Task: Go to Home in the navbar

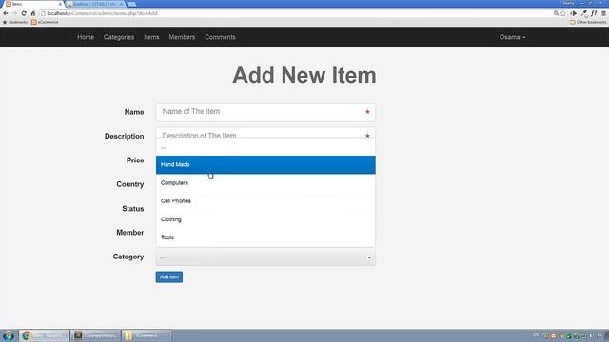Action: point(86,37)
